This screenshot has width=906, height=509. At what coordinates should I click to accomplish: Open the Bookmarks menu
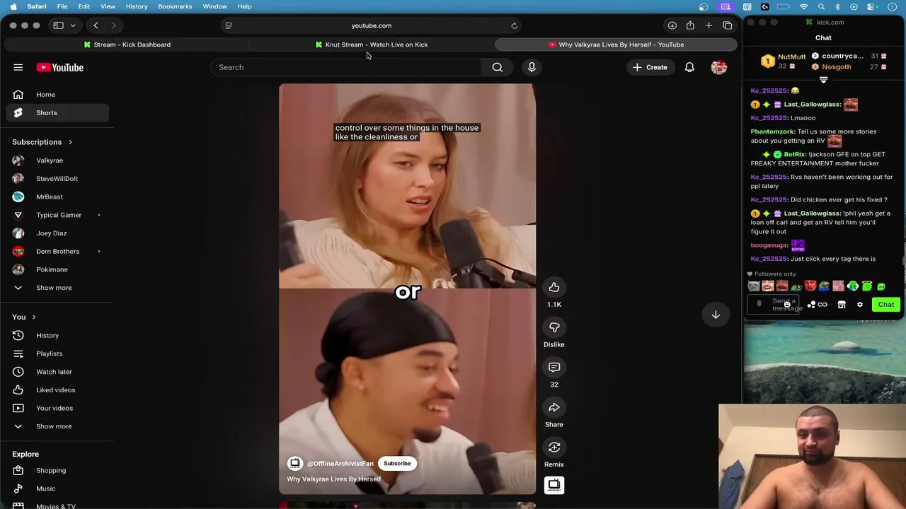click(x=175, y=6)
